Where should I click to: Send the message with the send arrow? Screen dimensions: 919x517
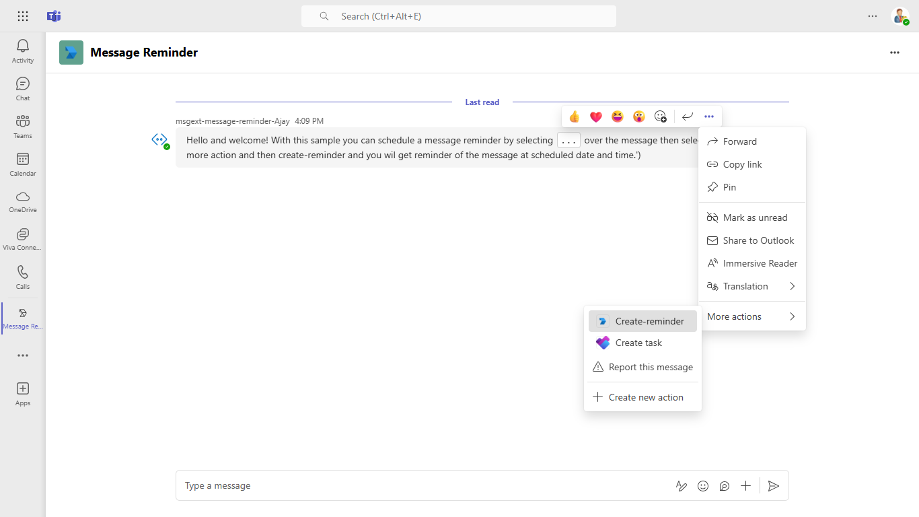774,486
